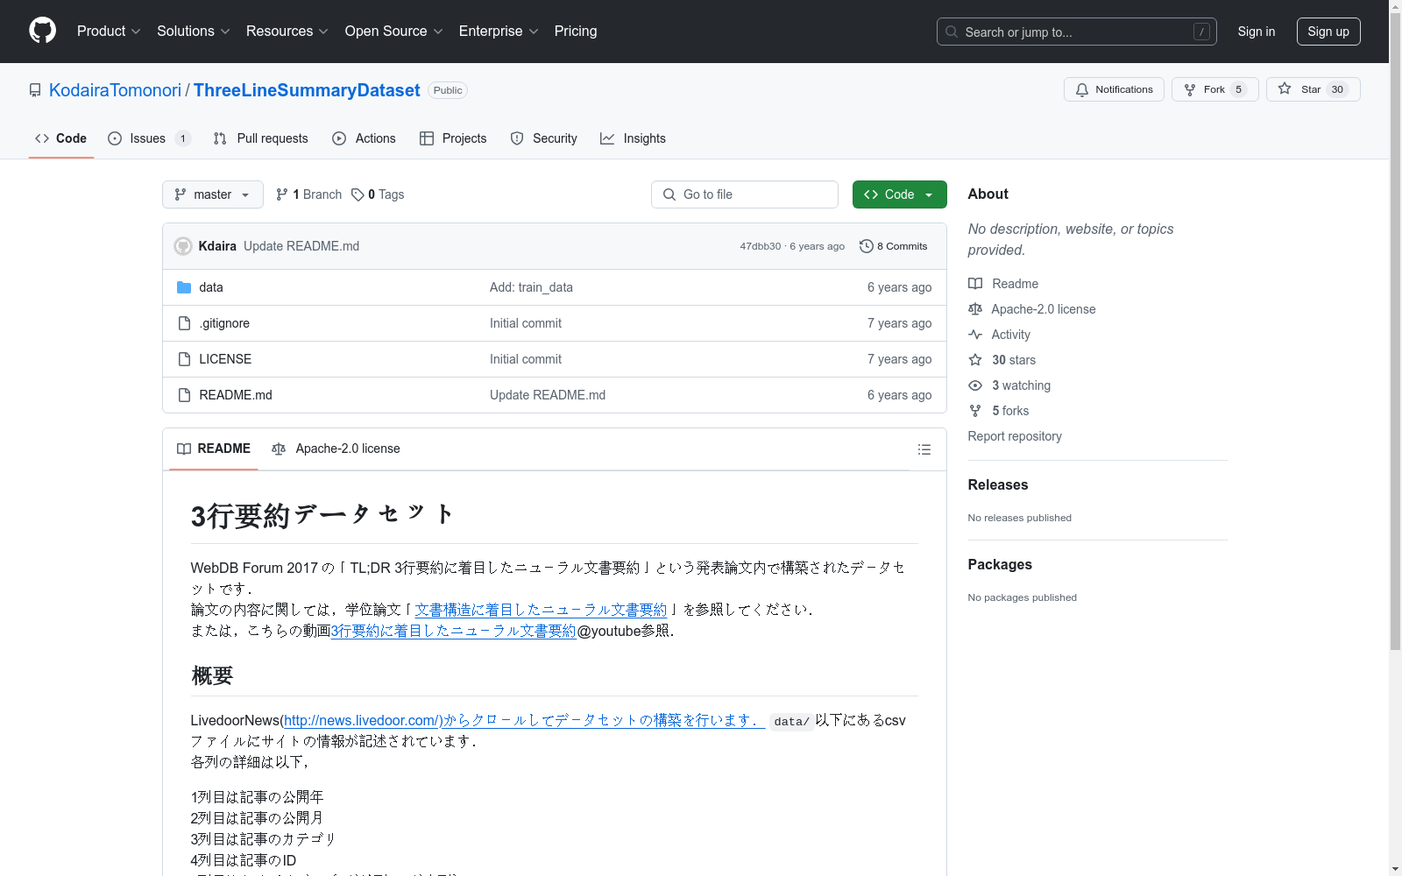The height and width of the screenshot is (876, 1402).
Task: Click the .gitignore file icon
Action: 184,323
